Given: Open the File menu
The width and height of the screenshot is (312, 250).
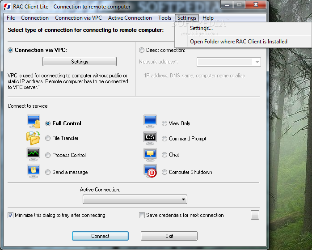Looking at the screenshot, I should tap(11, 18).
